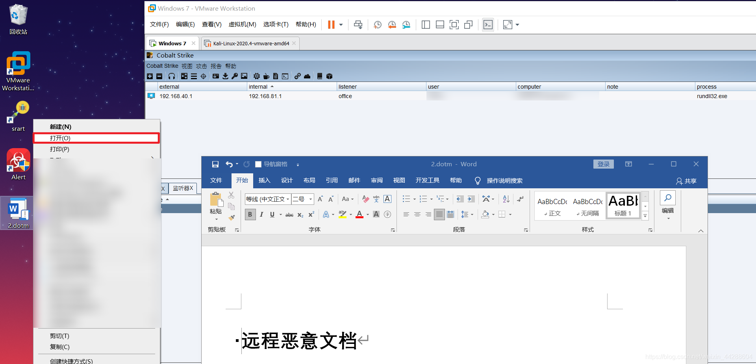Viewport: 756px width, 364px height.
Task: Click the Cobalt Strike cube about icon
Action: (x=330, y=76)
